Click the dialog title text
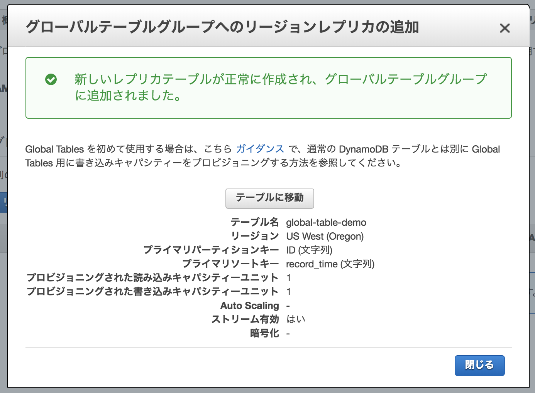 point(222,27)
